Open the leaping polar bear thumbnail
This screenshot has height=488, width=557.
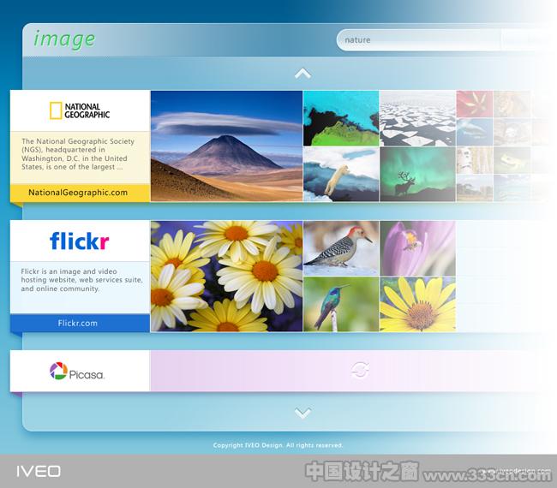[x=341, y=175]
